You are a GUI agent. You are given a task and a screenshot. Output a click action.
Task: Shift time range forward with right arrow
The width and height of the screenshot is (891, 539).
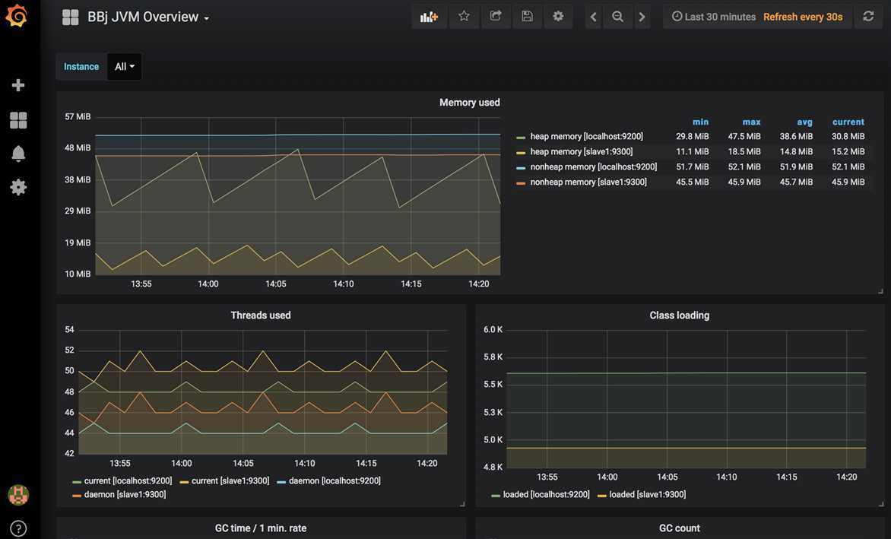click(x=642, y=17)
